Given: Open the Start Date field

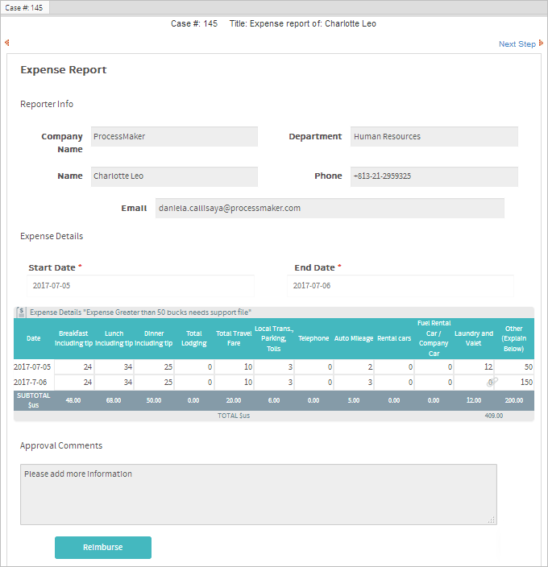Looking at the screenshot, I should tap(141, 286).
